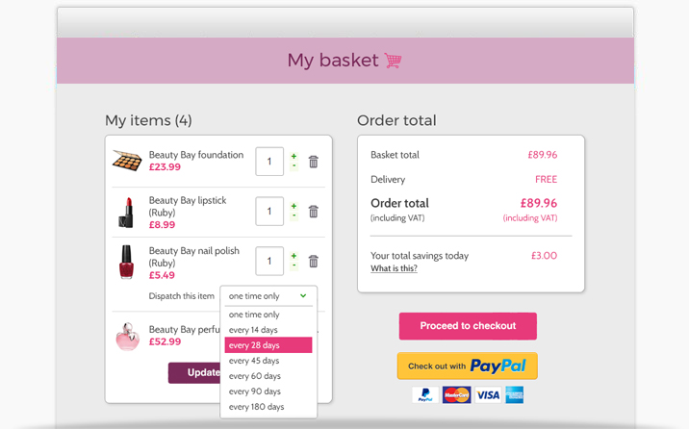This screenshot has width=689, height=429.
Task: Select 'every 28 days' dispatch option
Action: point(268,345)
